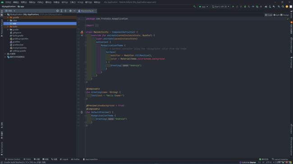The image size is (293, 164).
Task: Open the project view mode dropdown
Action: (x=10, y=11)
